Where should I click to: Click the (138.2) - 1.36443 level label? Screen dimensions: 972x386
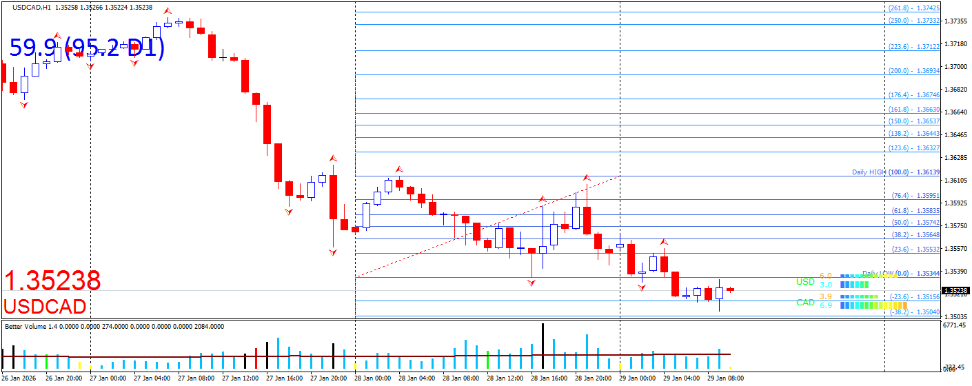(915, 134)
